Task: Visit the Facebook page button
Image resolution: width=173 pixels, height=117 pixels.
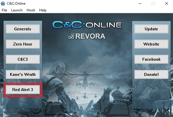Action: (x=151, y=59)
